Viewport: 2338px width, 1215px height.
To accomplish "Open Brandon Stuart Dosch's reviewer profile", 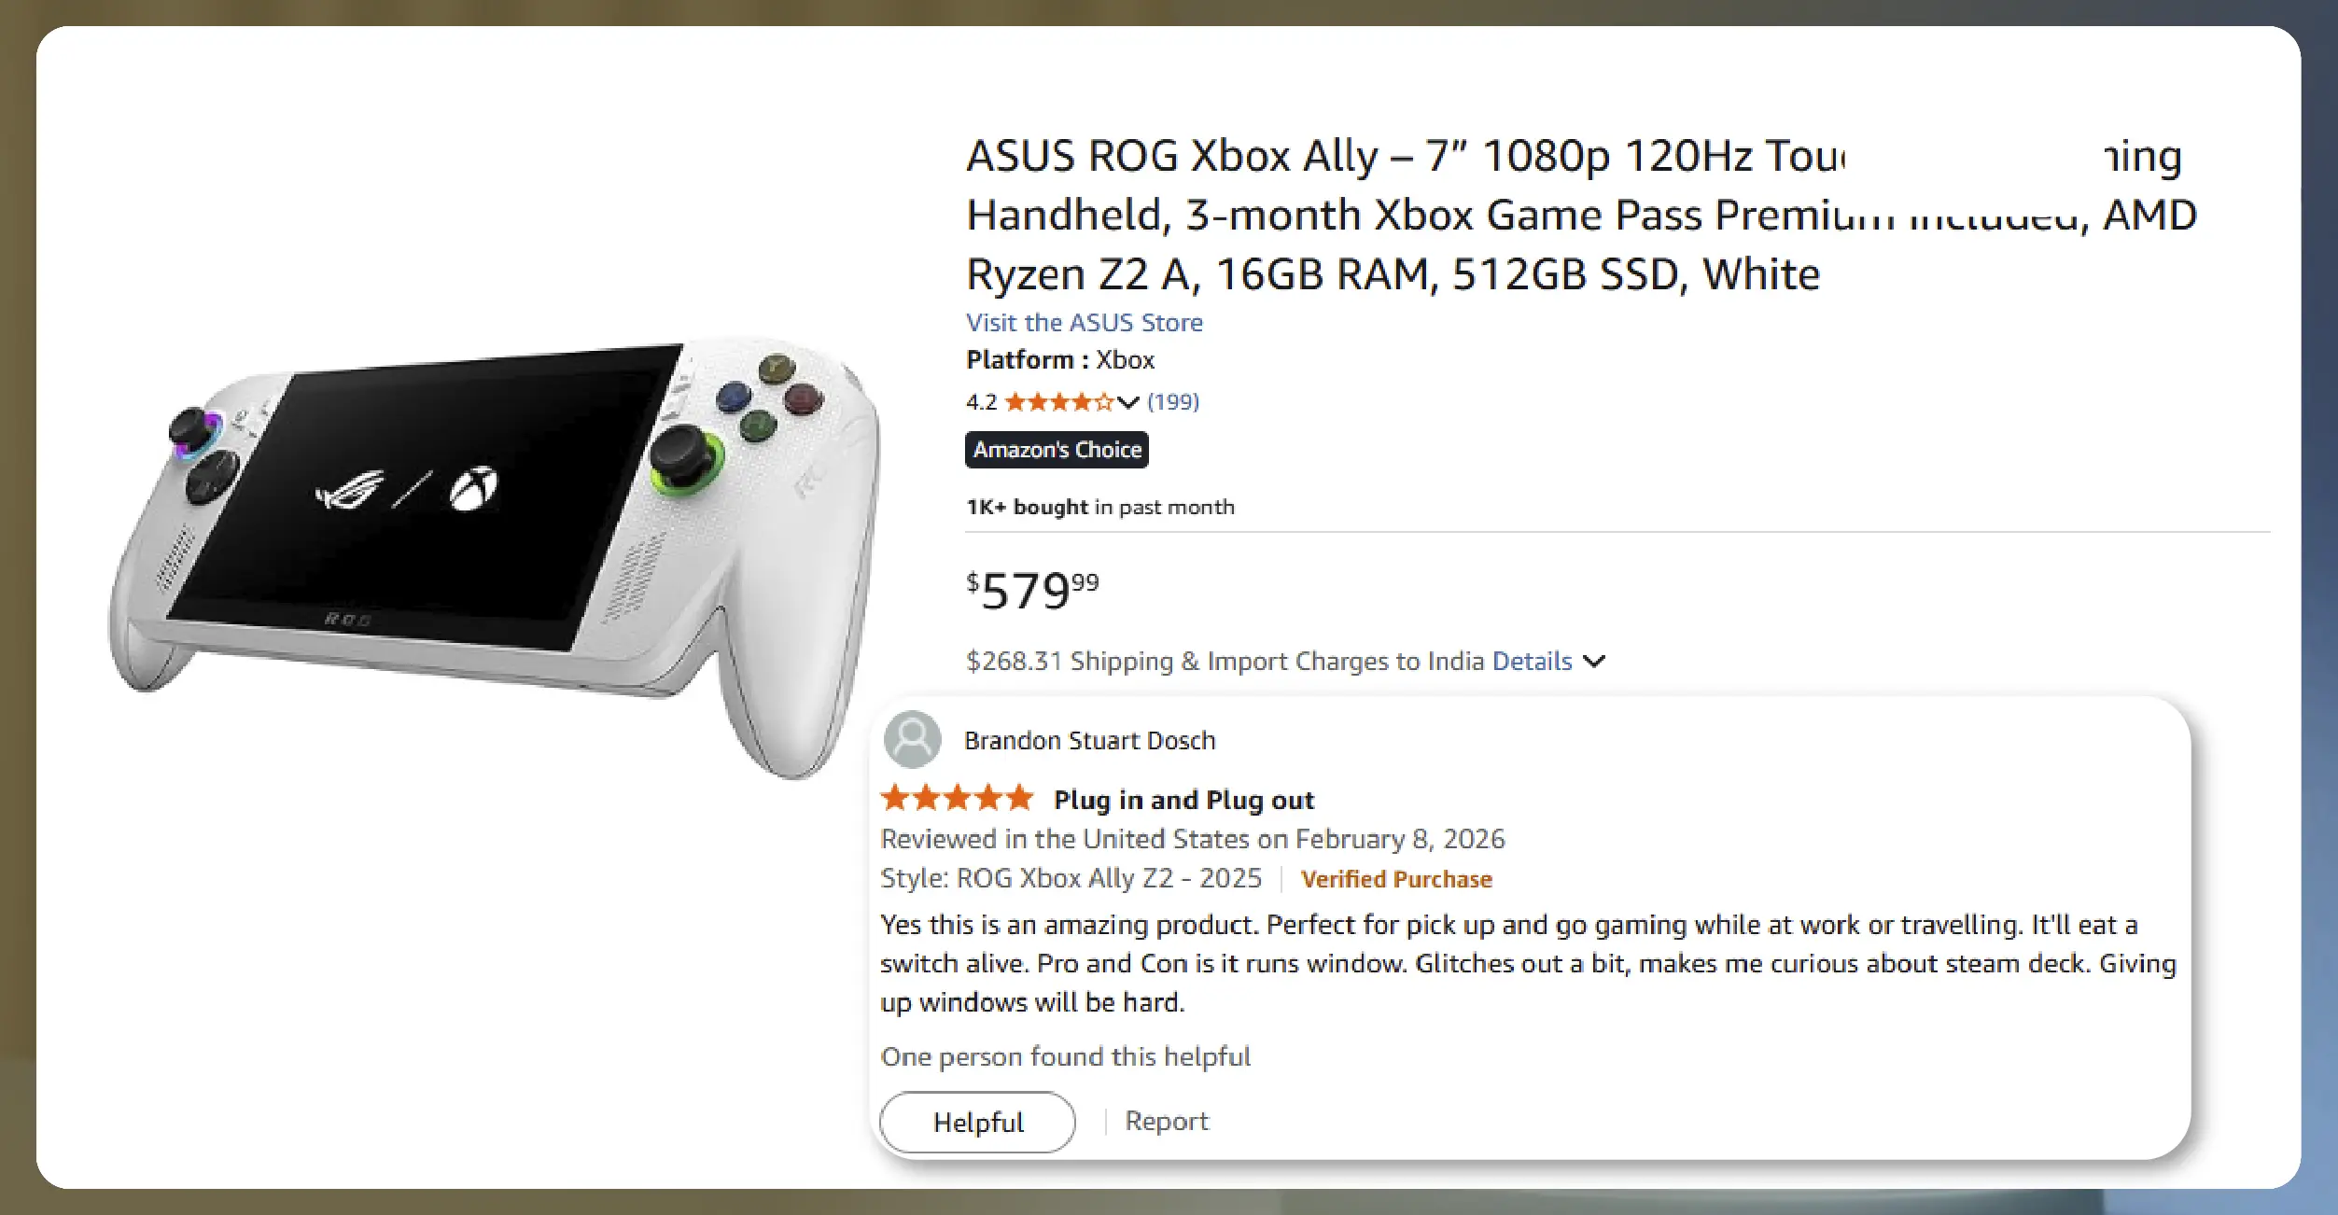I will [x=1089, y=741].
